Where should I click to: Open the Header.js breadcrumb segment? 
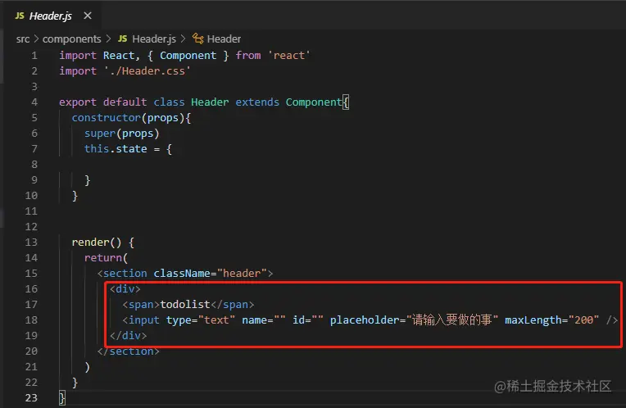click(x=154, y=39)
